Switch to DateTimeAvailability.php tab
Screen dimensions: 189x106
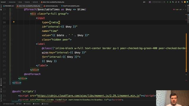pyautogui.click(x=70, y=6)
